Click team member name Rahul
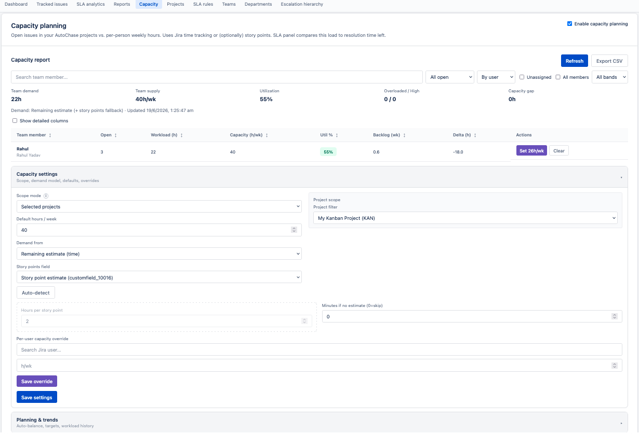The image size is (639, 434). (22, 149)
